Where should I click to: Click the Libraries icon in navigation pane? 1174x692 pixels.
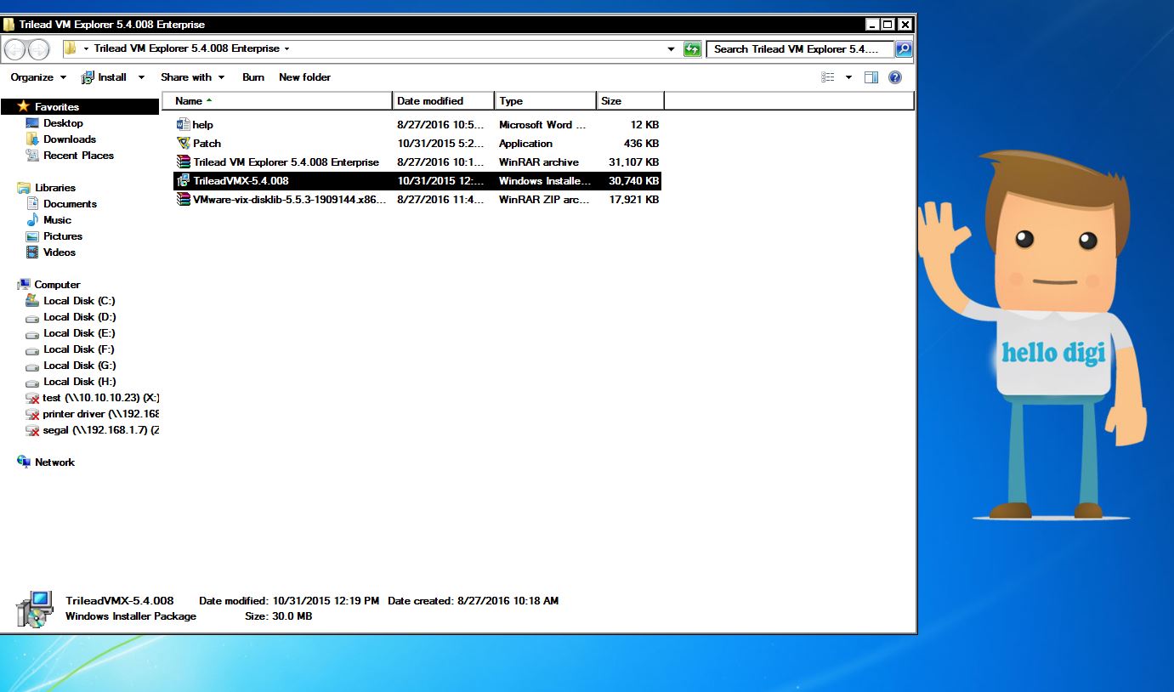coord(24,188)
